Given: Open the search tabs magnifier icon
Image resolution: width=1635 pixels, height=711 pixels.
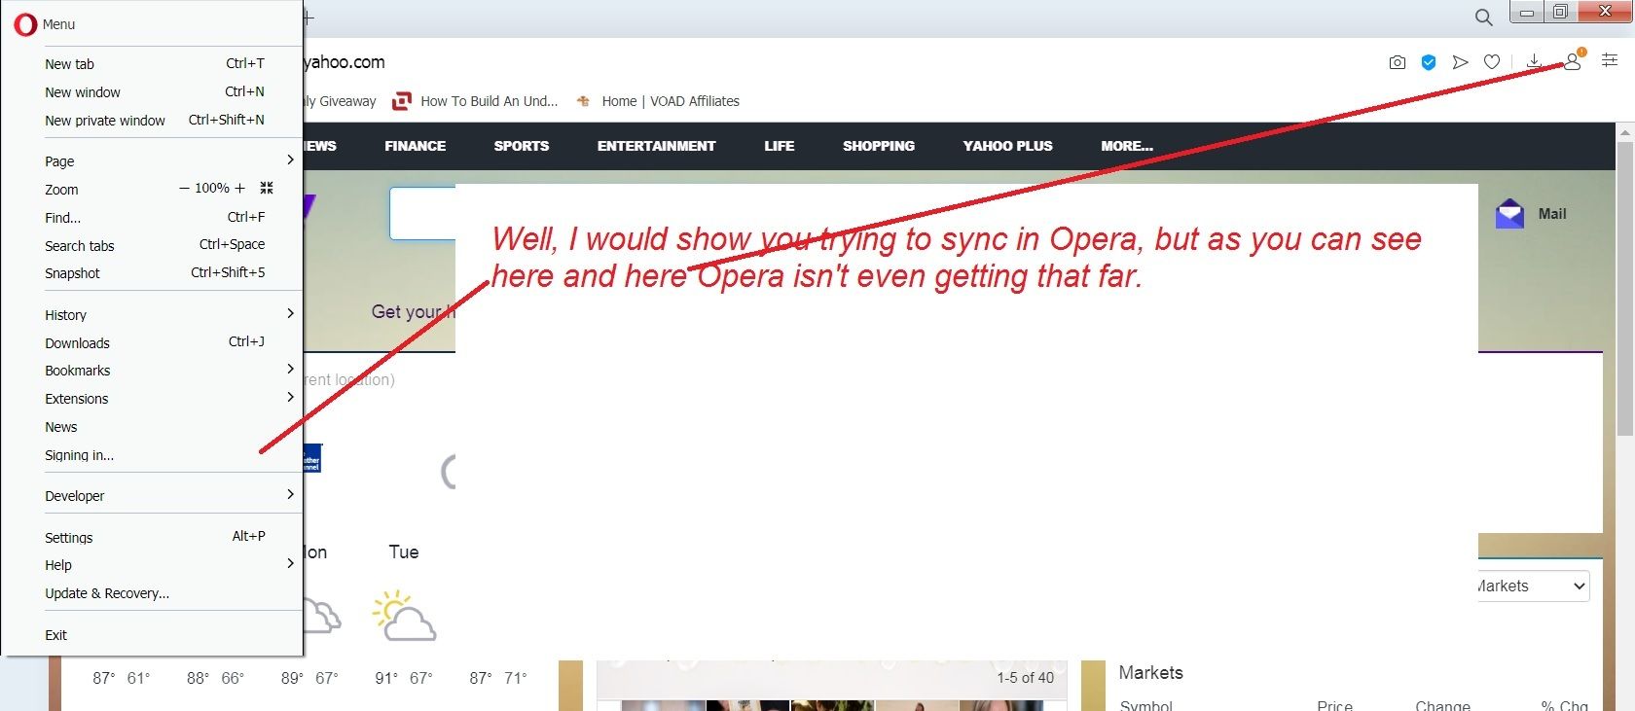Looking at the screenshot, I should pyautogui.click(x=1483, y=17).
